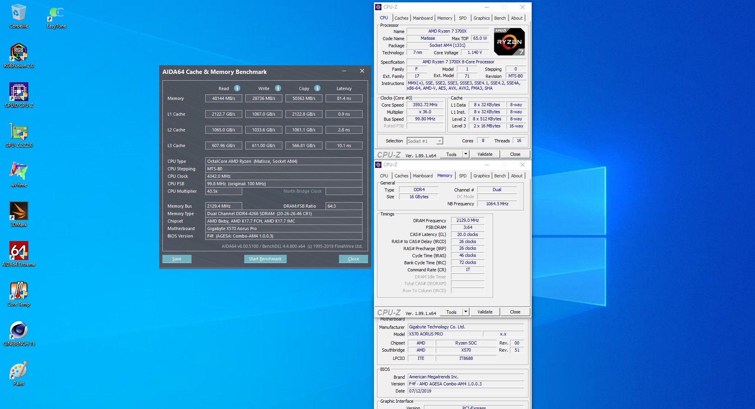Screen dimensions: 755x409
Task: Open the Core Temp desktop shortcut
Action: pyautogui.click(x=18, y=291)
